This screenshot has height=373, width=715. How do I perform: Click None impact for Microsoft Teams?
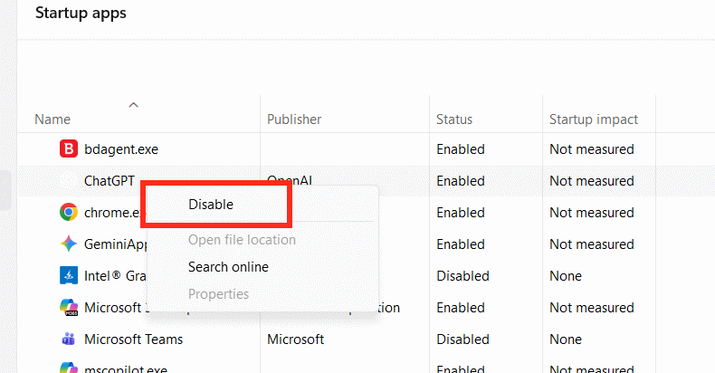566,340
